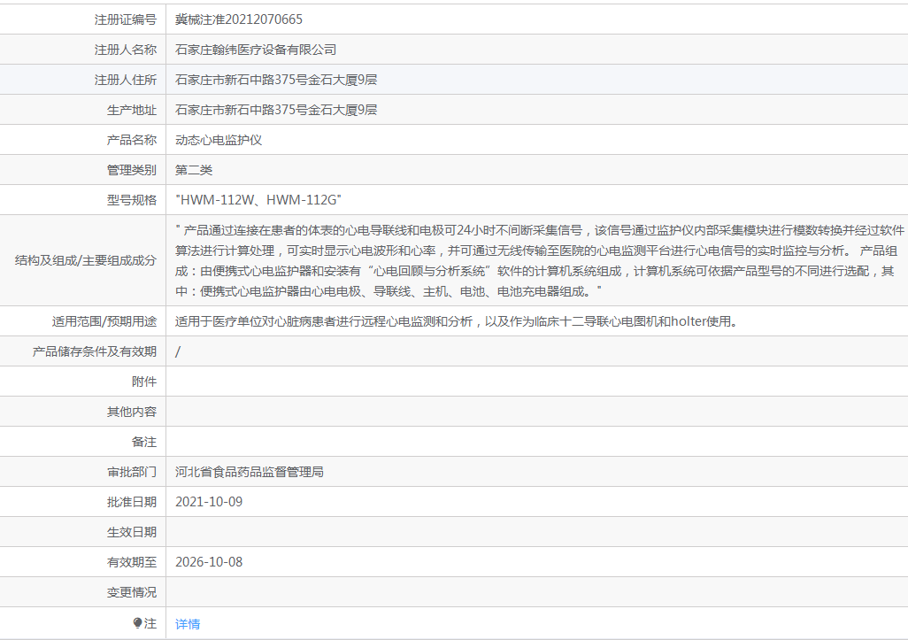Viewport: 908px width, 640px height.
Task: Select product name 动态心电监护仪
Action: (219, 140)
